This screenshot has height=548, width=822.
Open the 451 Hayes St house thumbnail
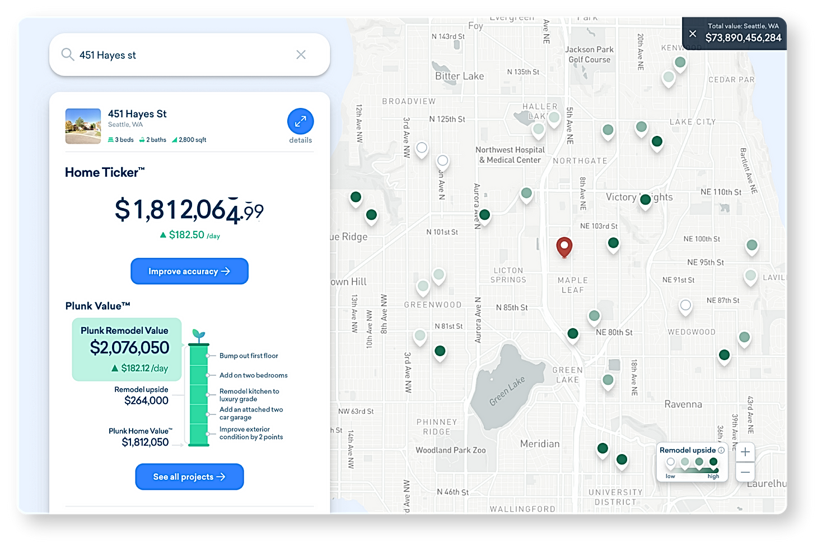[83, 126]
